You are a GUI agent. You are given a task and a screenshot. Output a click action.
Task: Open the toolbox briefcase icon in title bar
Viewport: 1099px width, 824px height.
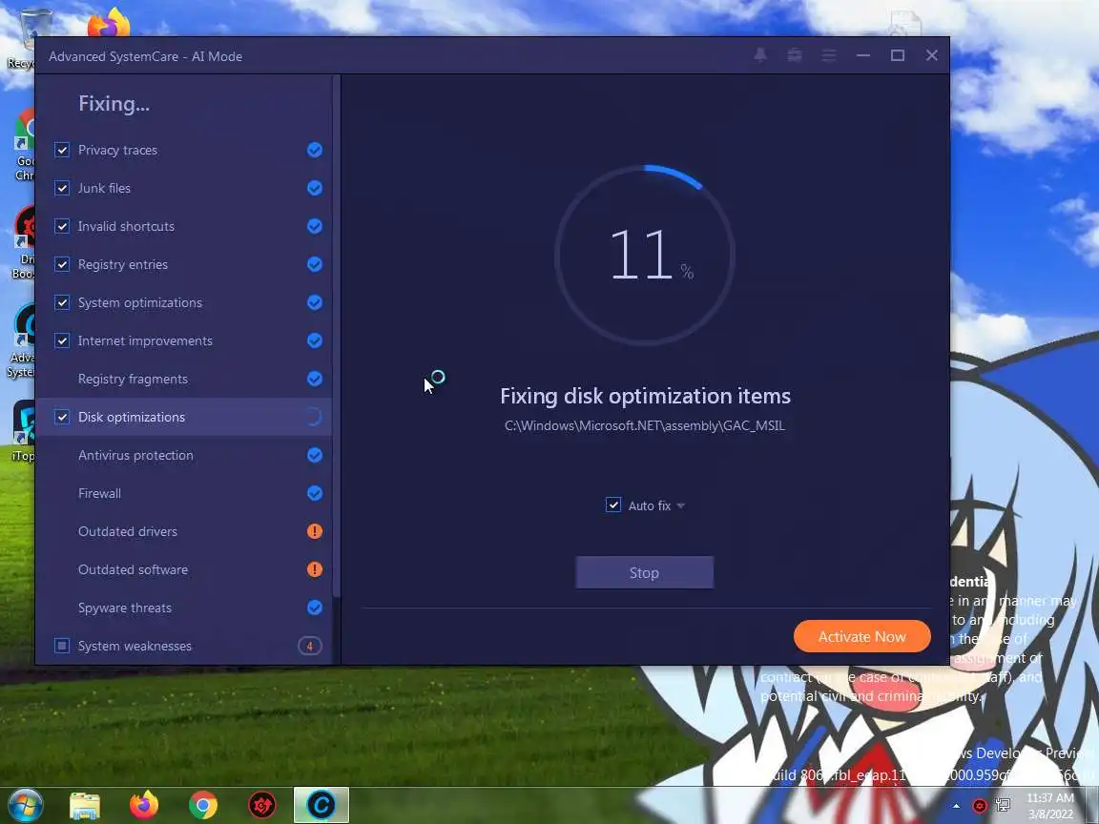tap(794, 55)
